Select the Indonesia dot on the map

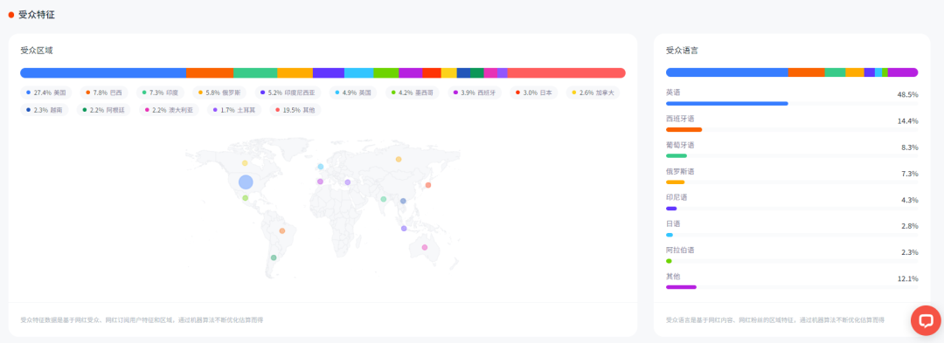[404, 229]
